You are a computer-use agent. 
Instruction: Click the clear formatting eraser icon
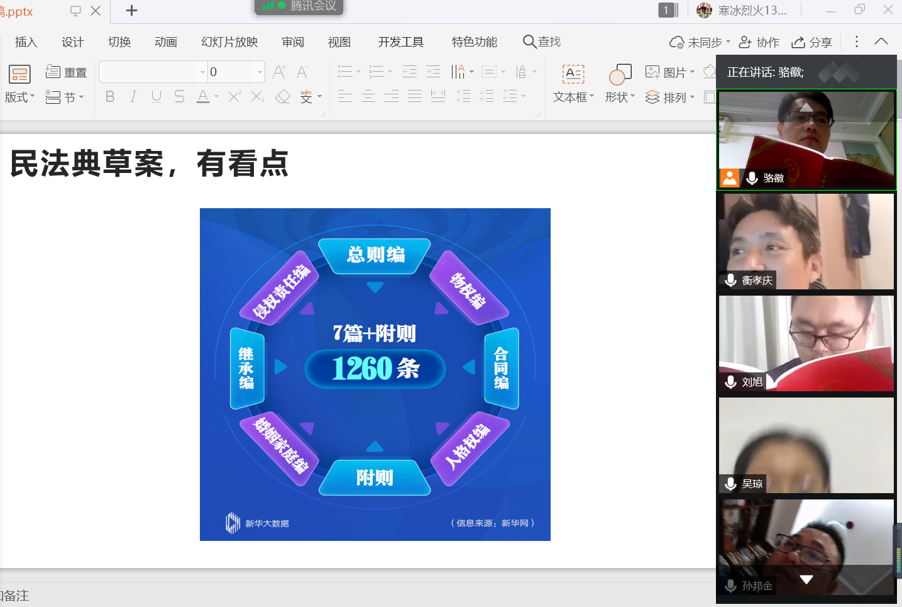pos(283,96)
